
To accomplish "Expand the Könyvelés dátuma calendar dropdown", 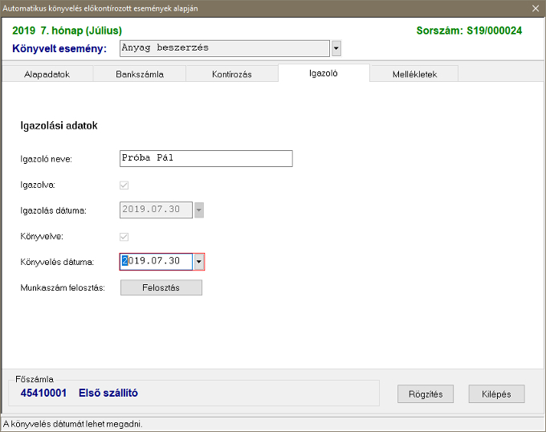I will pyautogui.click(x=198, y=262).
